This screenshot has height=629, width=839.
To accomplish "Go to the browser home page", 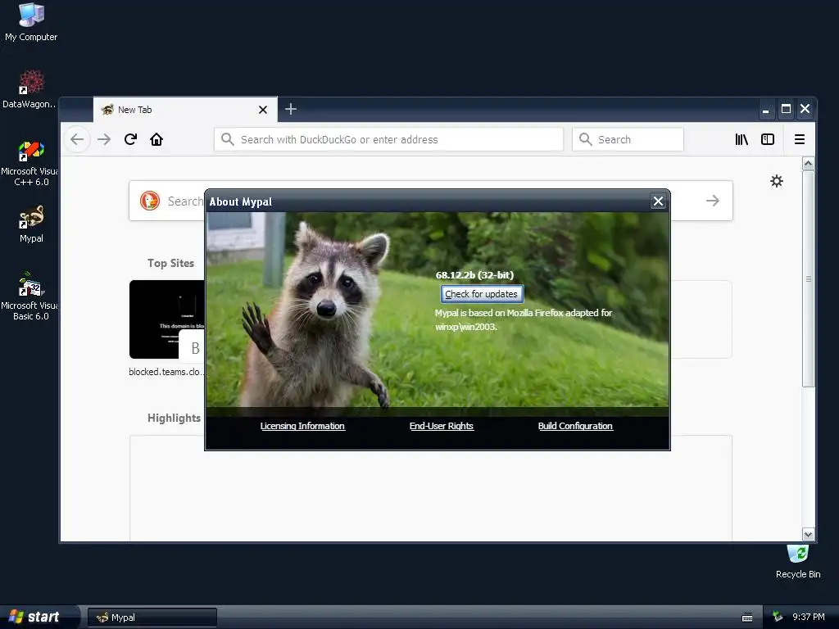I will coord(156,139).
